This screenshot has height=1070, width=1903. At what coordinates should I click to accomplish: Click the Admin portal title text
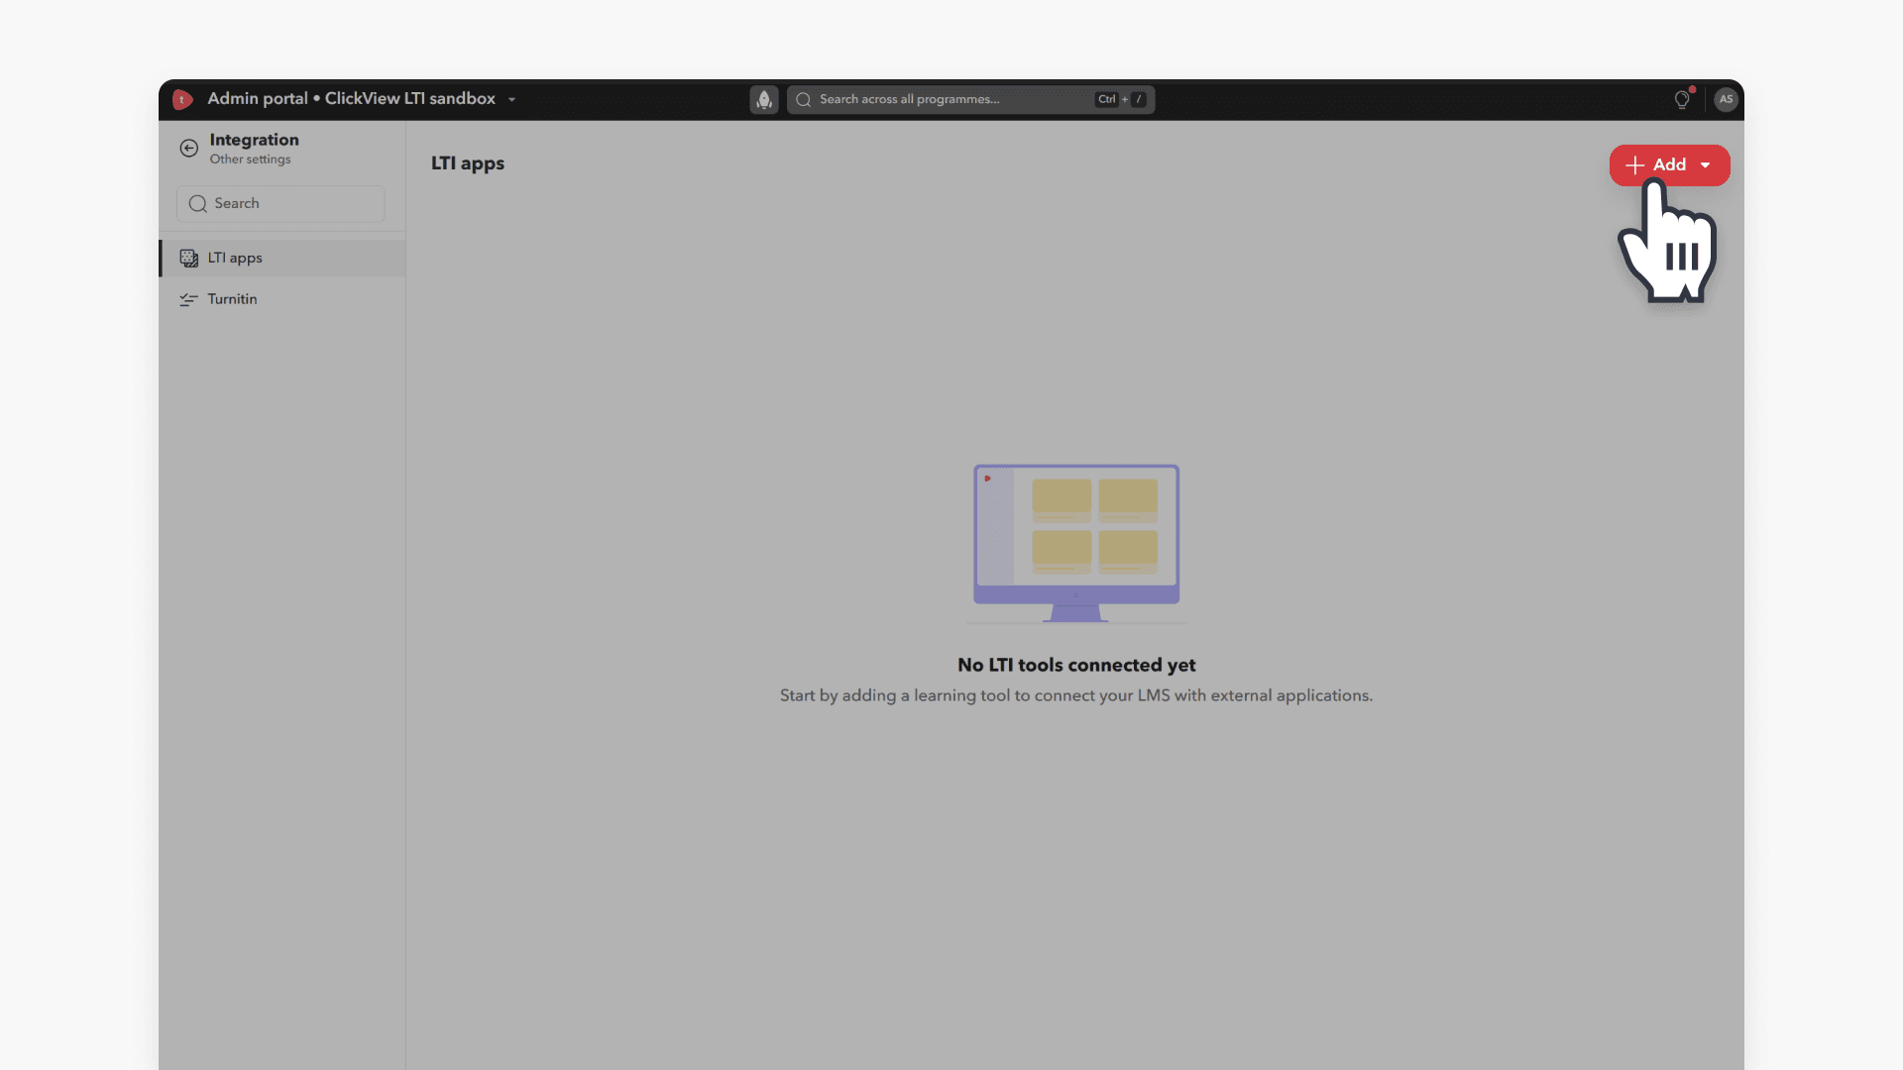258,99
